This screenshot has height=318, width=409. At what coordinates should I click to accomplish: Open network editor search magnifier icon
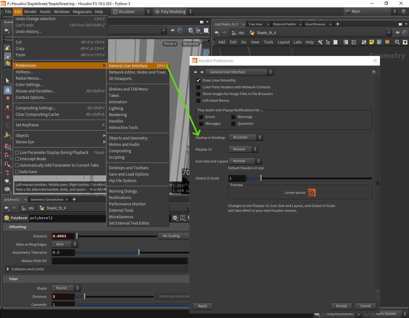397,42
